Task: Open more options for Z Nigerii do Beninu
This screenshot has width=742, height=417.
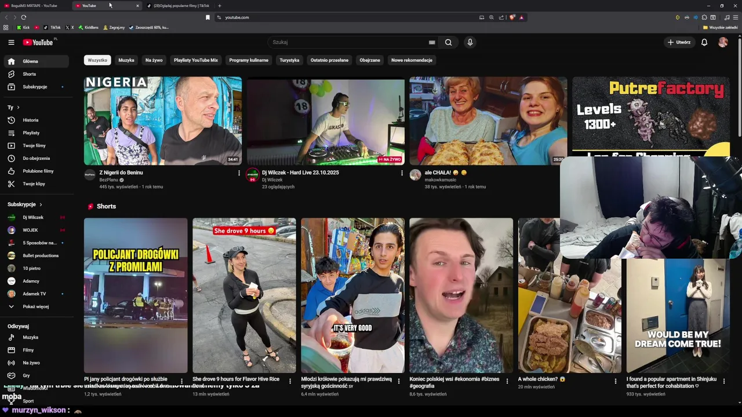Action: 239,173
